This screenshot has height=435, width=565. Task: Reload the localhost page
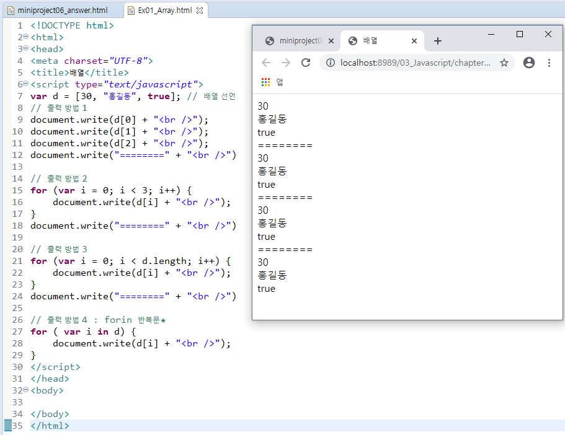coord(306,63)
